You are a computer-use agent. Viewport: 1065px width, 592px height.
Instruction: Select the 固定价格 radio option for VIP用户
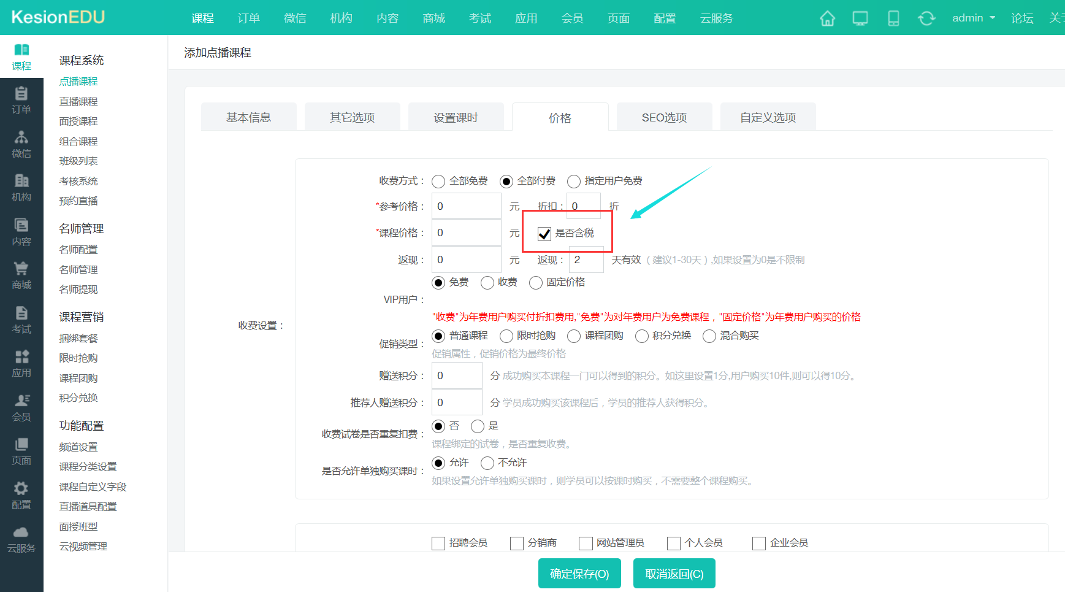[535, 282]
